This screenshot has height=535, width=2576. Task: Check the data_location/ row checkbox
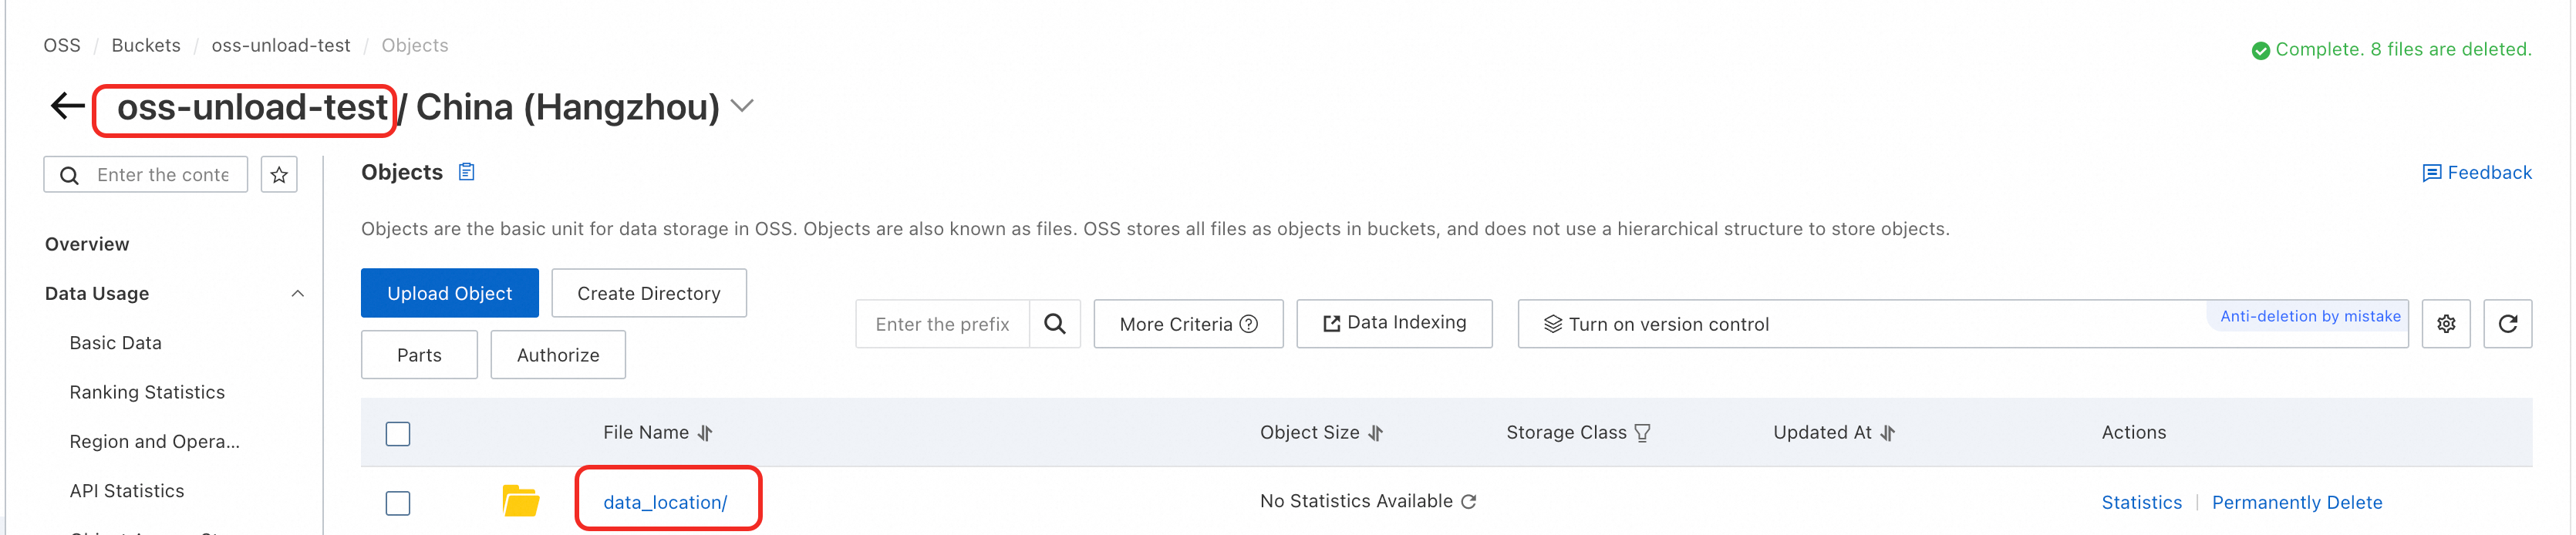[x=398, y=503]
